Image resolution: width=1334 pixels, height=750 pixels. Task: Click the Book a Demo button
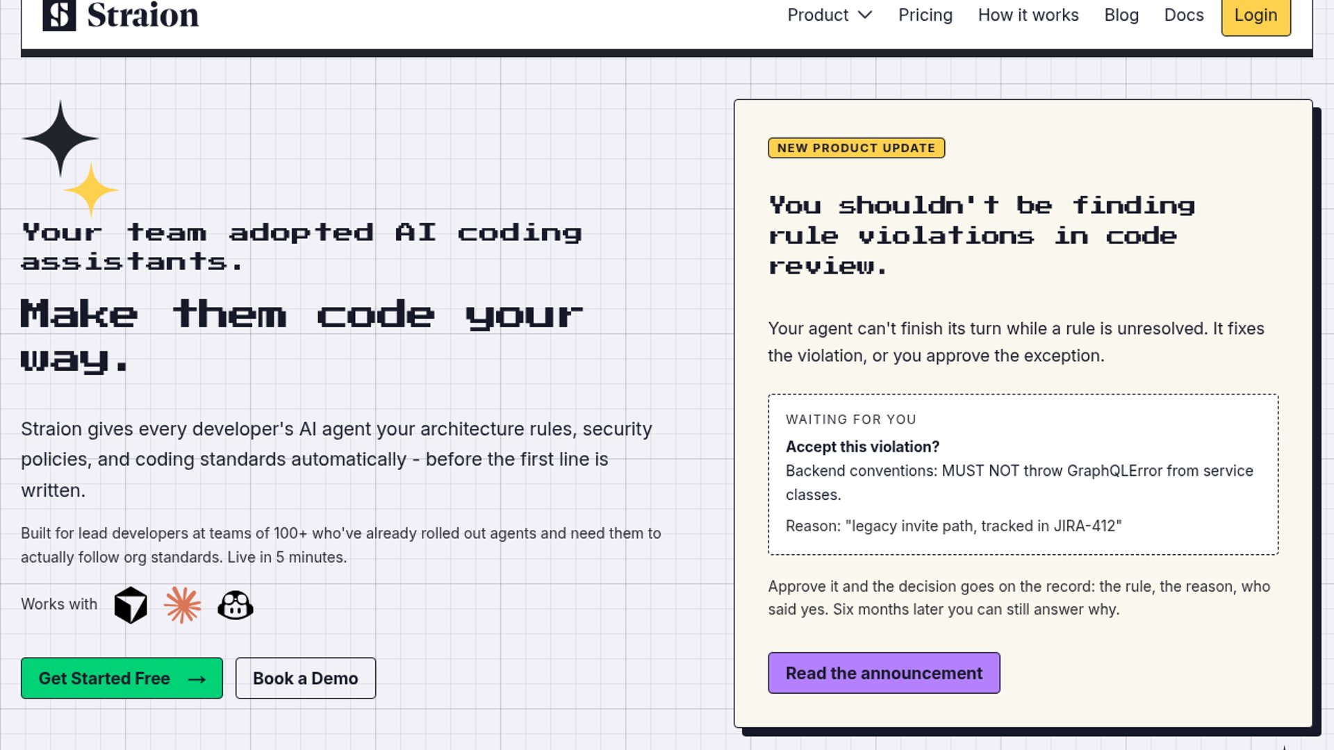point(306,678)
